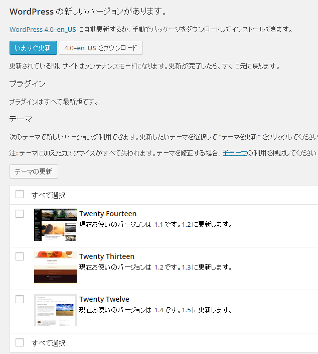Click the プラグインはすべて最新版です。 message

coord(54,102)
